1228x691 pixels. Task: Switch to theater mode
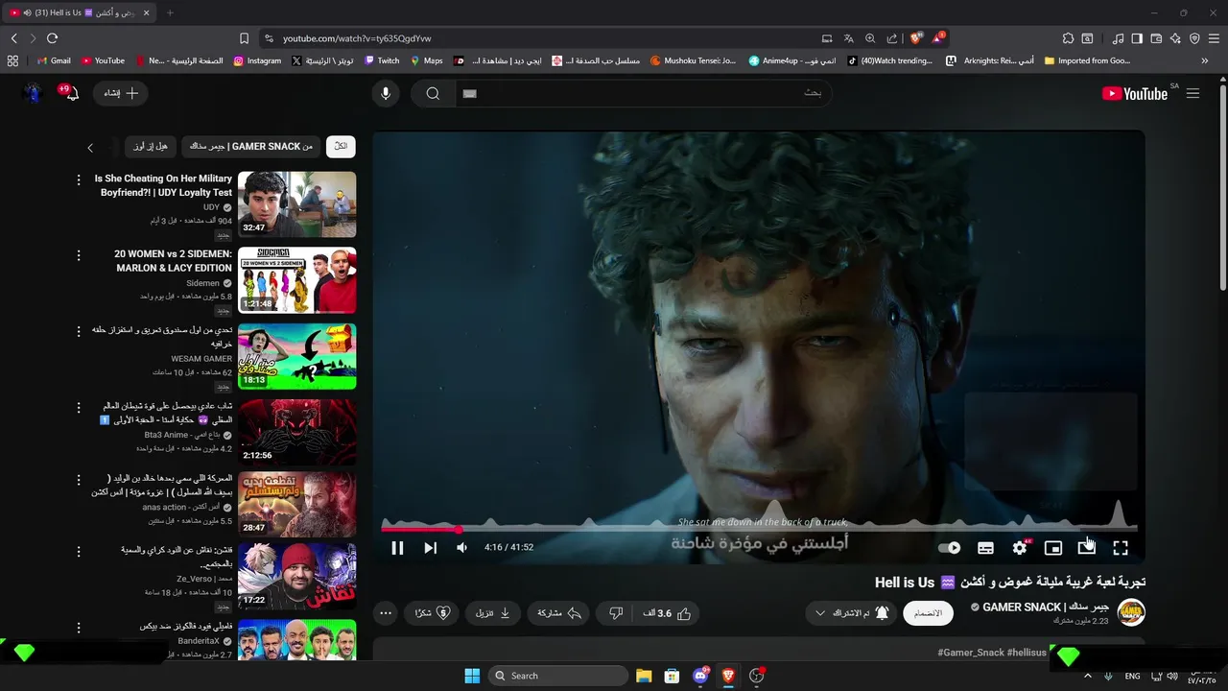1087,547
